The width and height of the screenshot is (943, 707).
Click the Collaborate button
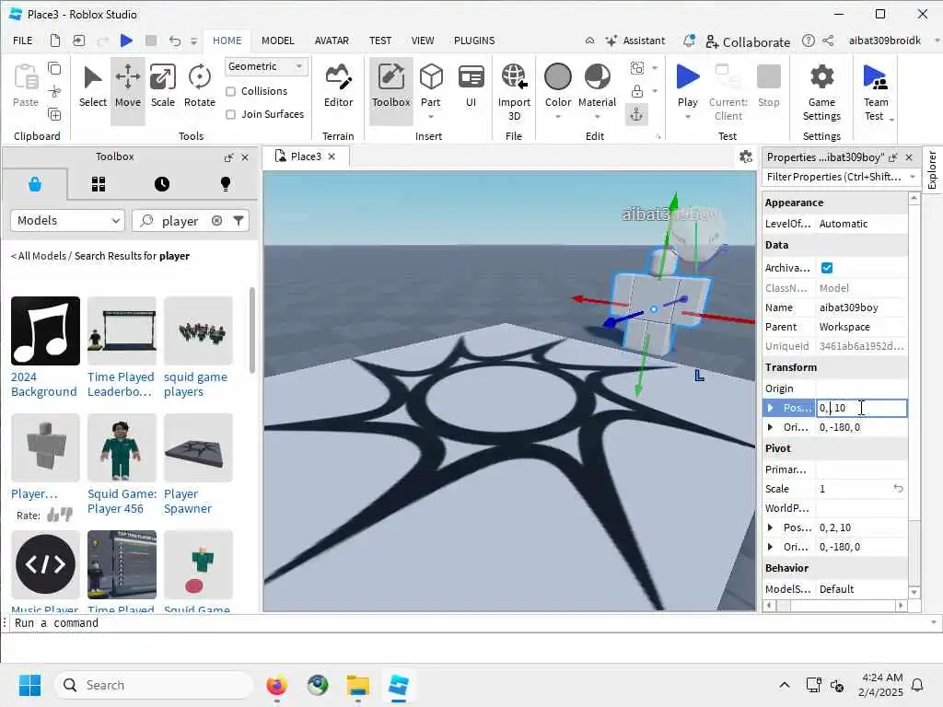[748, 41]
